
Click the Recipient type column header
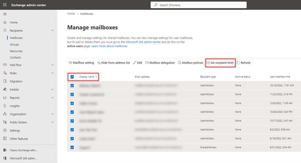(208, 77)
